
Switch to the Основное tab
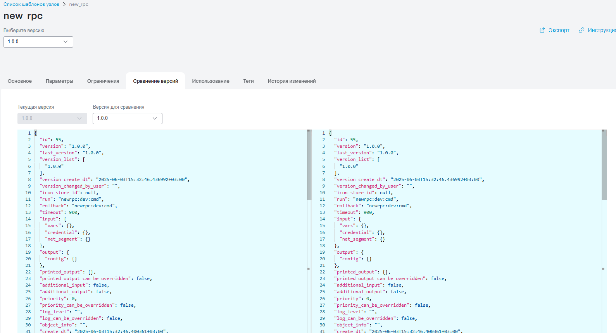click(20, 81)
